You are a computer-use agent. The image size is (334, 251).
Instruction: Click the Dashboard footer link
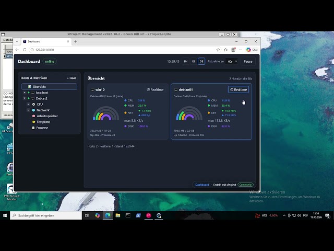pyautogui.click(x=202, y=185)
